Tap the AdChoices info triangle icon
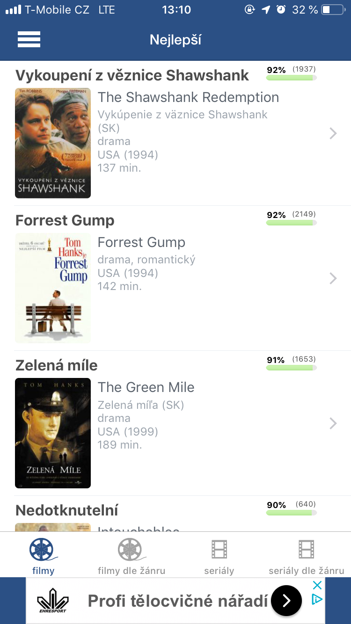The image size is (351, 624). [x=317, y=599]
